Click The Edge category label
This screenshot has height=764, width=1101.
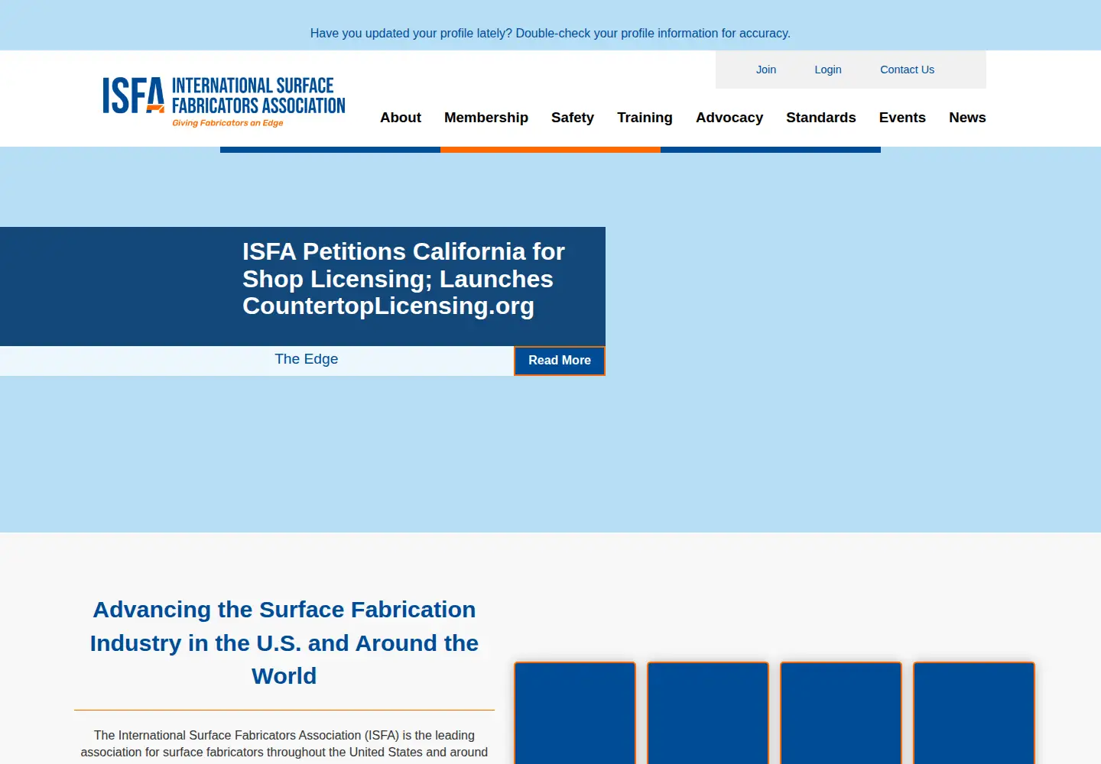pyautogui.click(x=306, y=359)
